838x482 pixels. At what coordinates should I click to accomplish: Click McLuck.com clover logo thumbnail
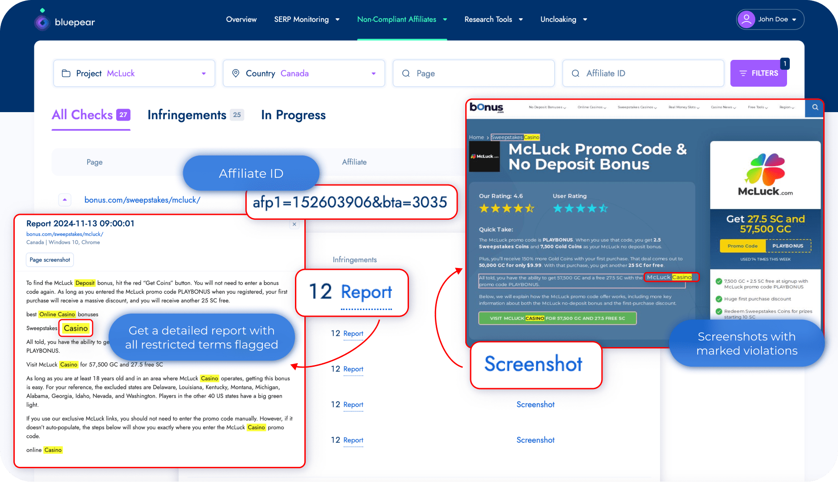pyautogui.click(x=766, y=175)
